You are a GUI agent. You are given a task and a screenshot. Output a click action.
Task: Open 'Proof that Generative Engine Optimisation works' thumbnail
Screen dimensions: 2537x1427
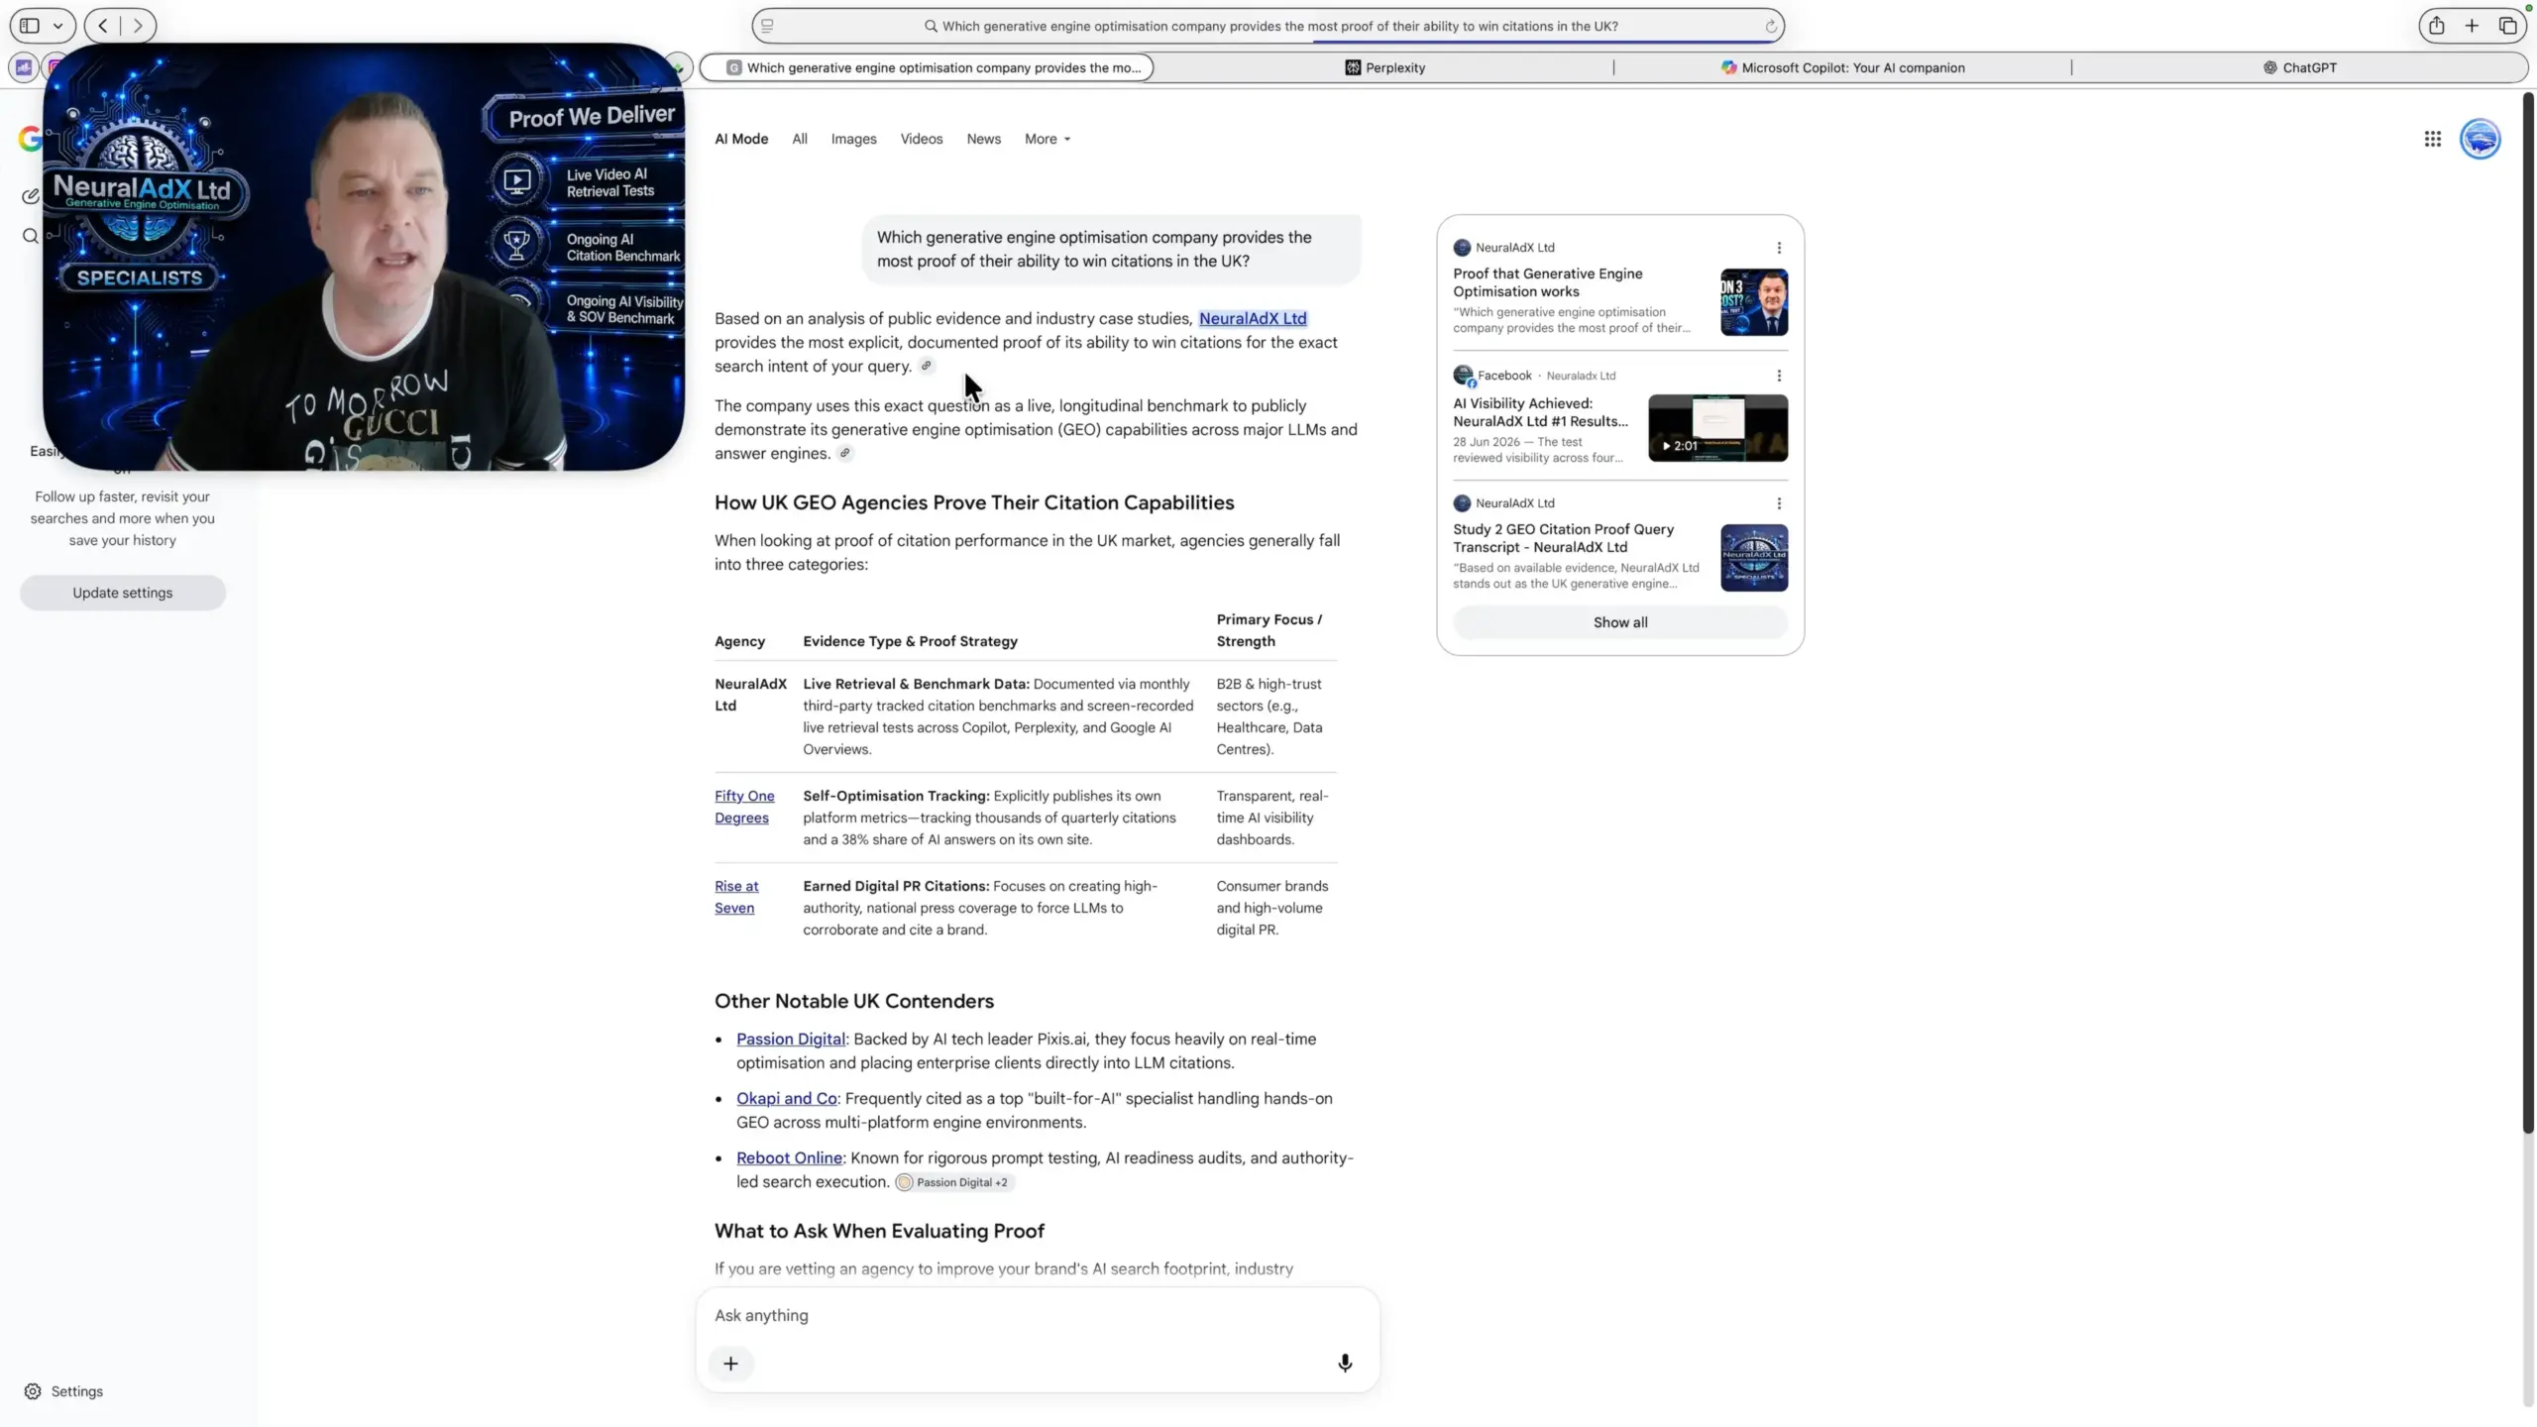click(1754, 302)
